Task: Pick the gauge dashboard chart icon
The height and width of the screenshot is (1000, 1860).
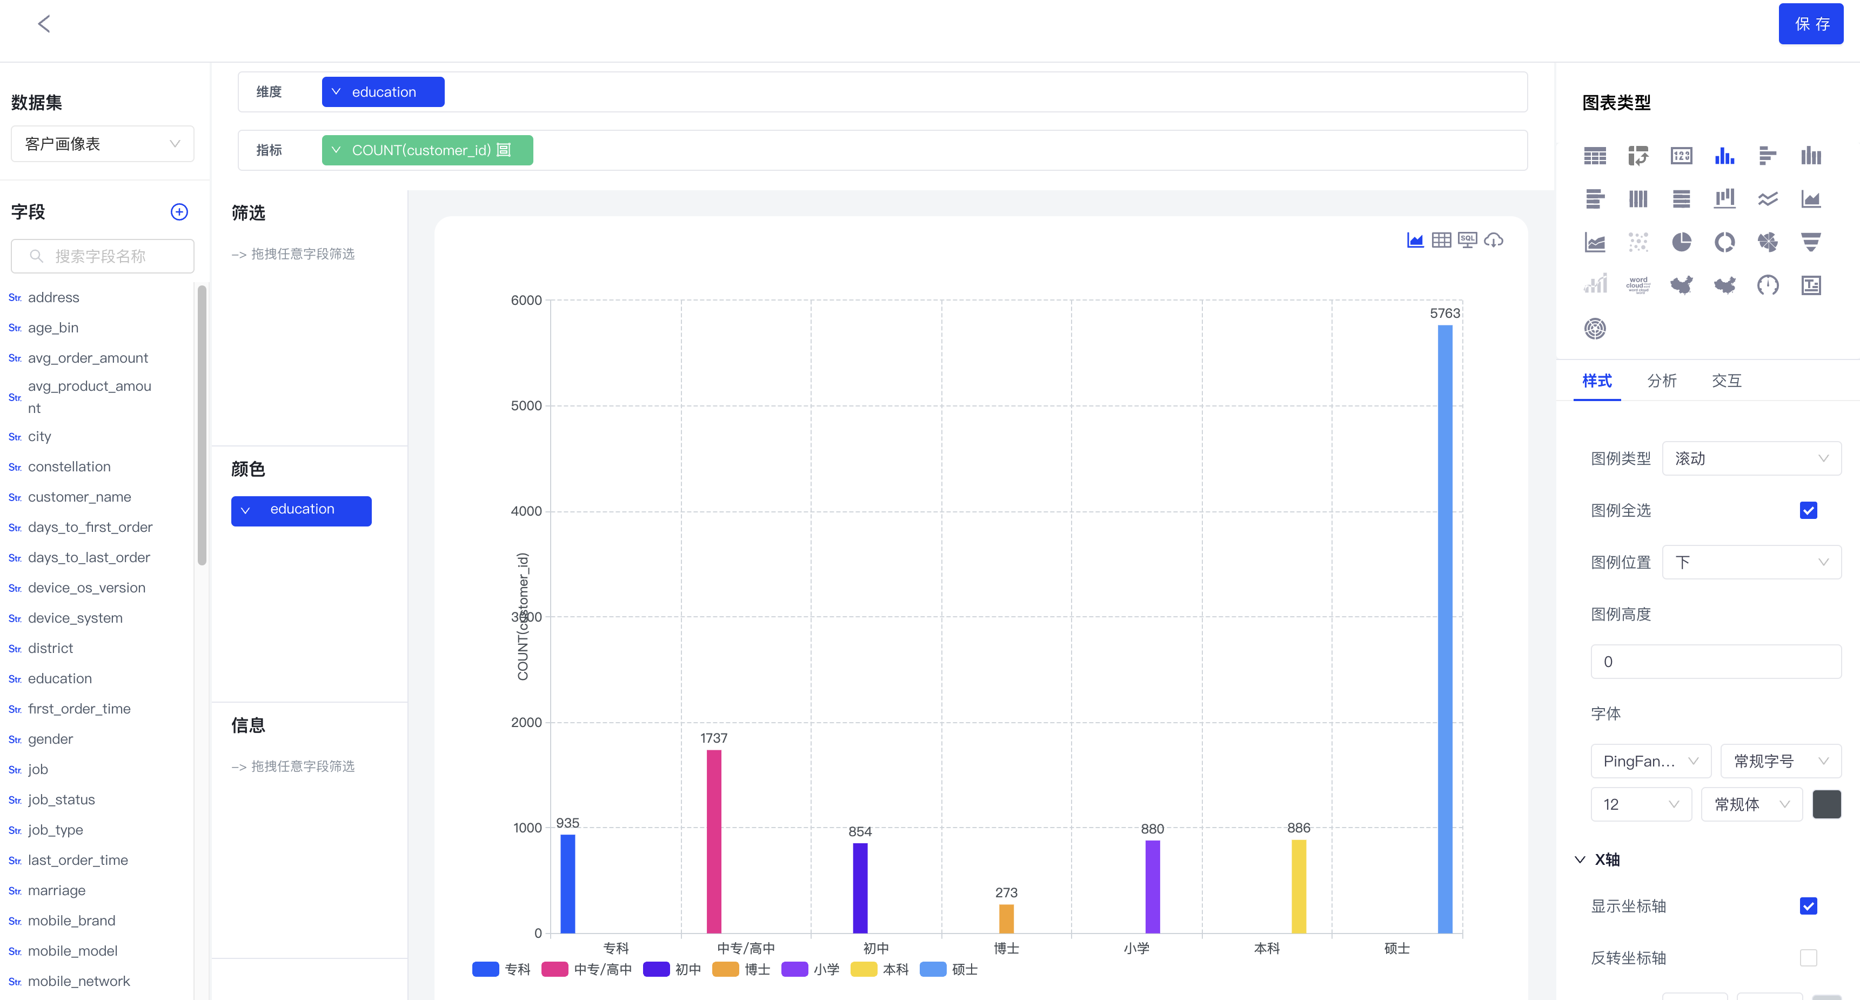Action: pos(1767,285)
